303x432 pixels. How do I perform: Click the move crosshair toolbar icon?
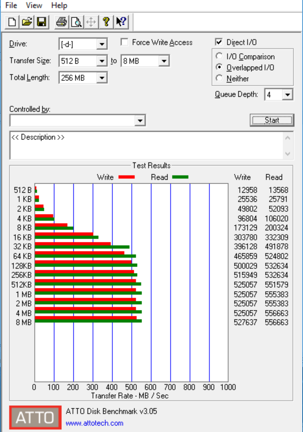point(91,22)
